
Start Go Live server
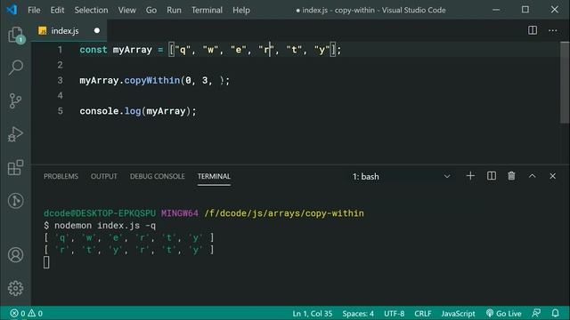point(504,313)
